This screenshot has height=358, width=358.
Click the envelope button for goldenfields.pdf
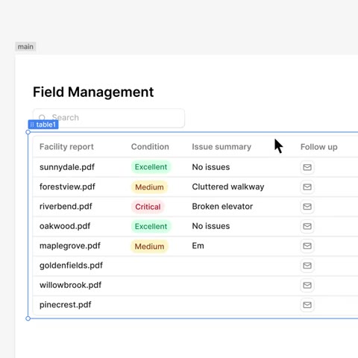pos(307,266)
